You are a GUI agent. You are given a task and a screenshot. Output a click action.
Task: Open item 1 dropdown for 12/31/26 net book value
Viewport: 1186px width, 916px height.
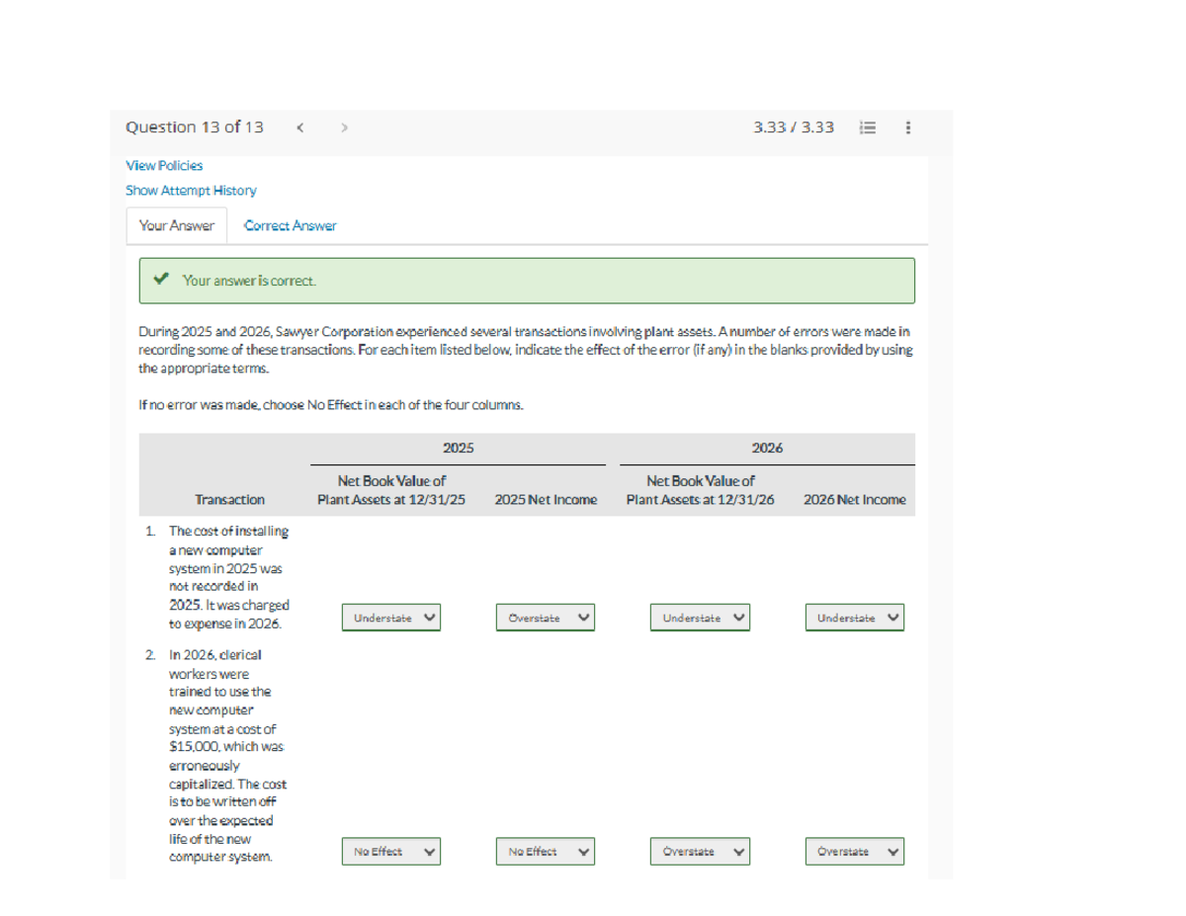pos(700,618)
